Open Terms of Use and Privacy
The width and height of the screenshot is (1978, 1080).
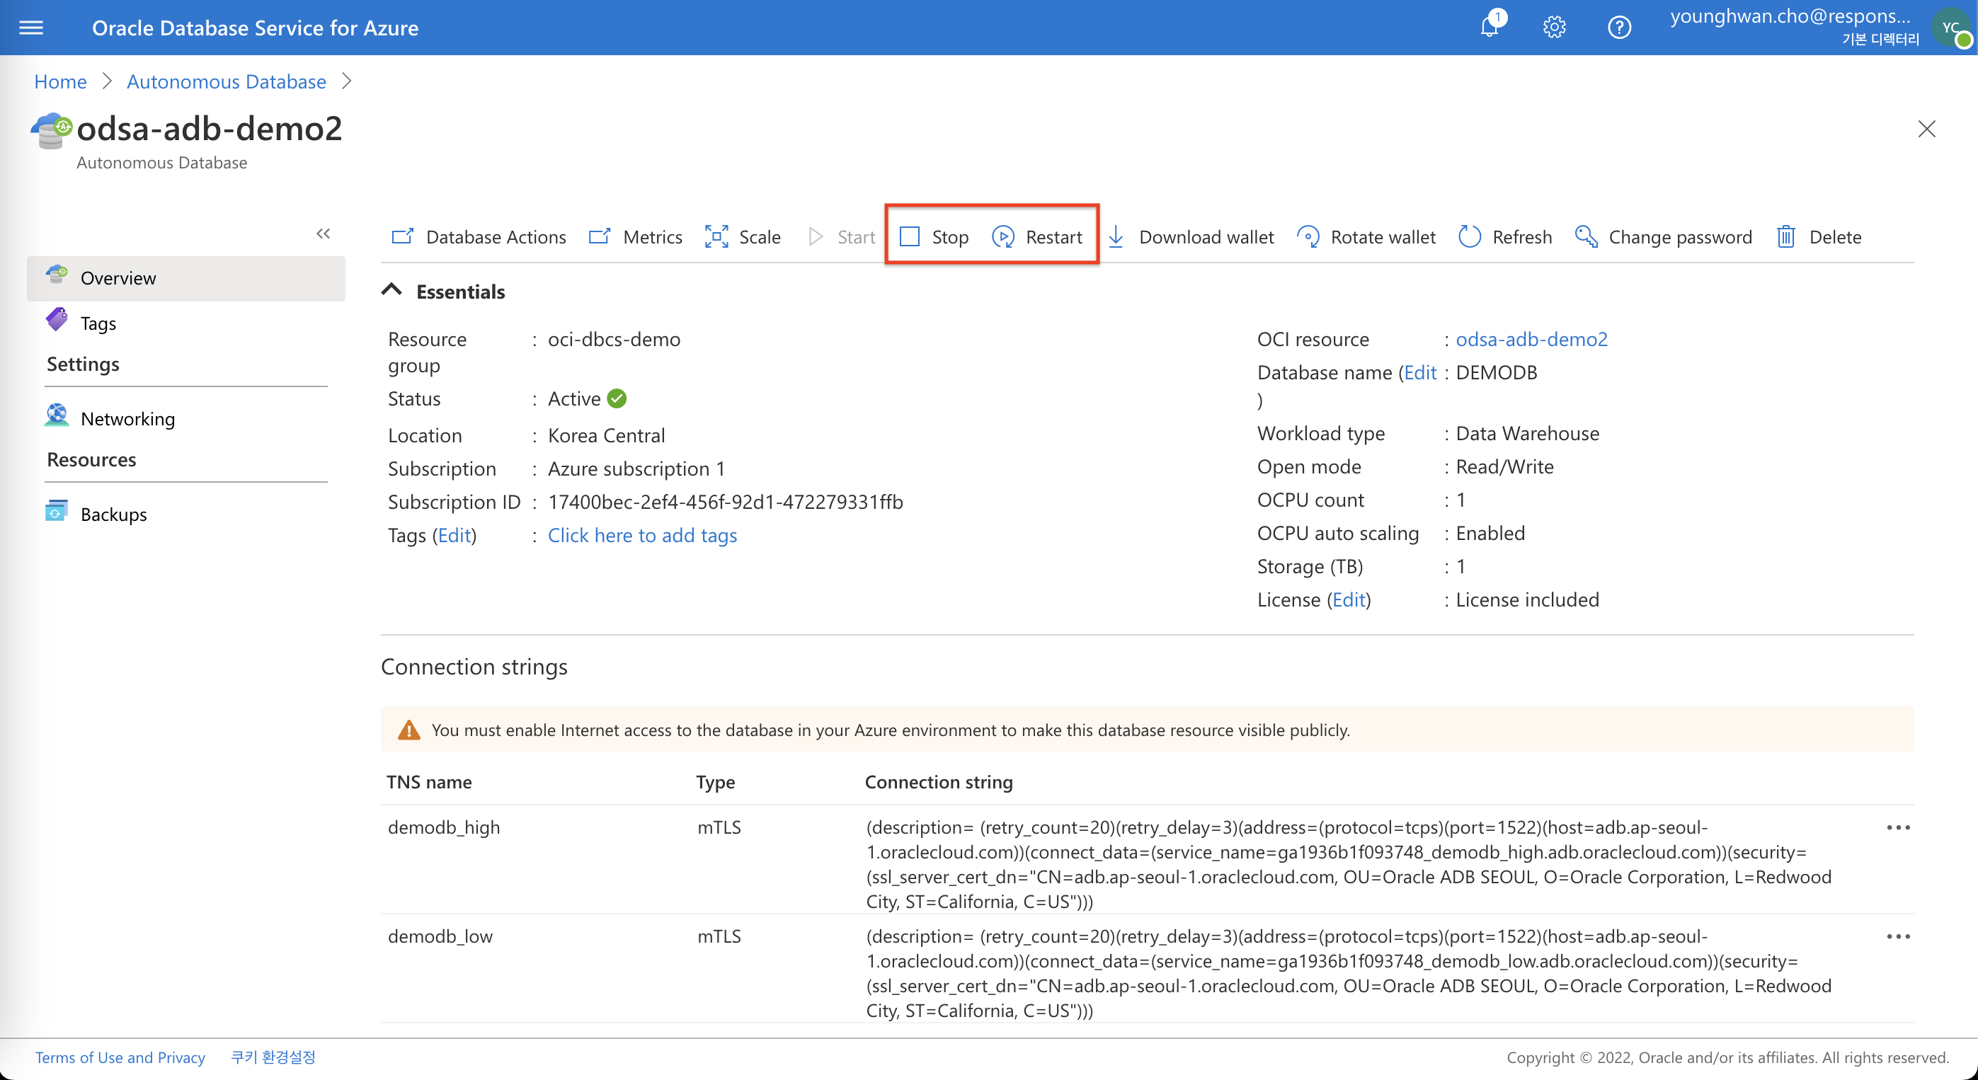120,1057
